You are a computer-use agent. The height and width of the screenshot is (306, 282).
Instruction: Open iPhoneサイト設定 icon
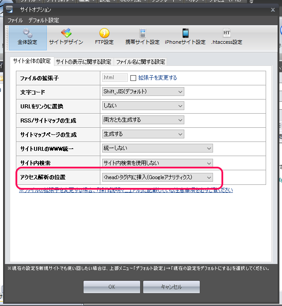point(185,34)
